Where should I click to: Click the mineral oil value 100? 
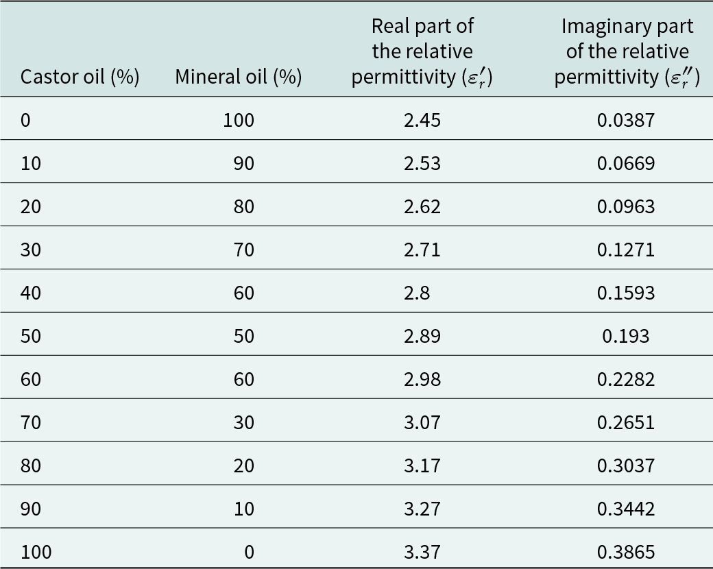pyautogui.click(x=238, y=121)
